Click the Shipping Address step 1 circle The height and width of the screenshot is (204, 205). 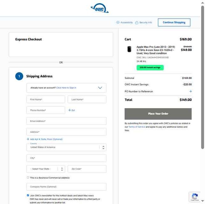[x=19, y=76]
